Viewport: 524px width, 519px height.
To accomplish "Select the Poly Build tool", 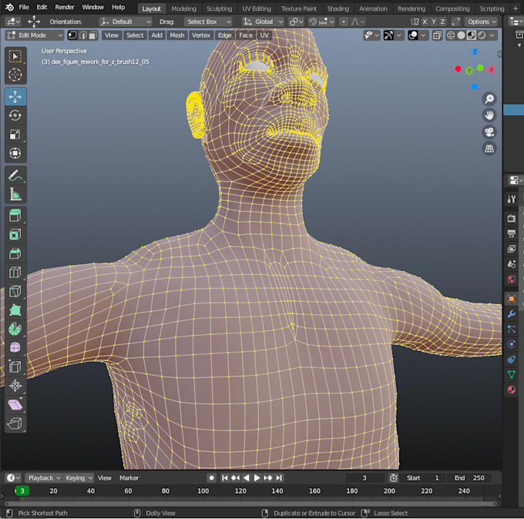I will [15, 310].
